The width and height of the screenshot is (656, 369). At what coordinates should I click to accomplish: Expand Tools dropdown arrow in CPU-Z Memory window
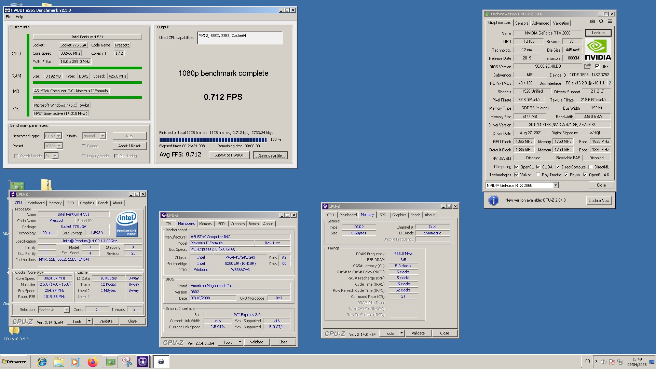coord(401,333)
